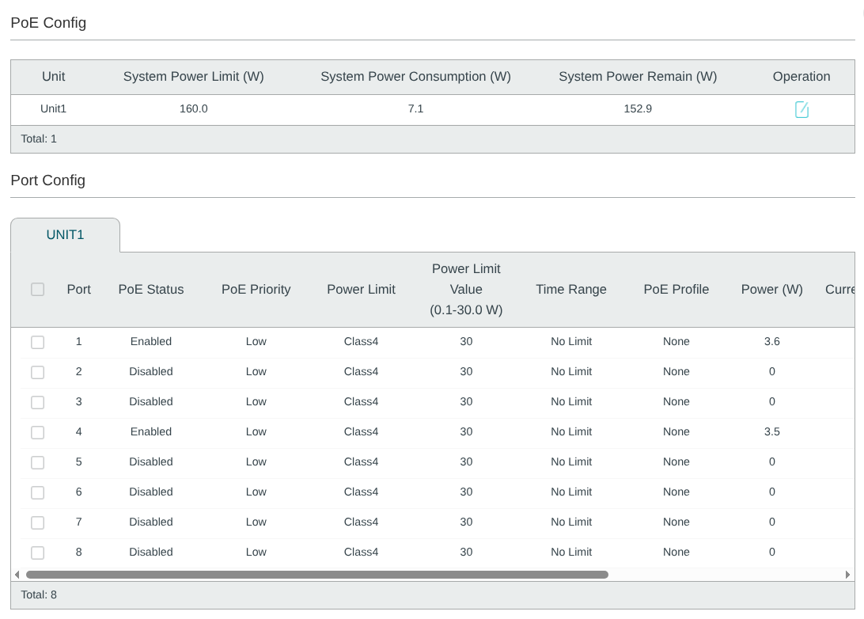Toggle the select-all ports checkbox

[x=37, y=290]
